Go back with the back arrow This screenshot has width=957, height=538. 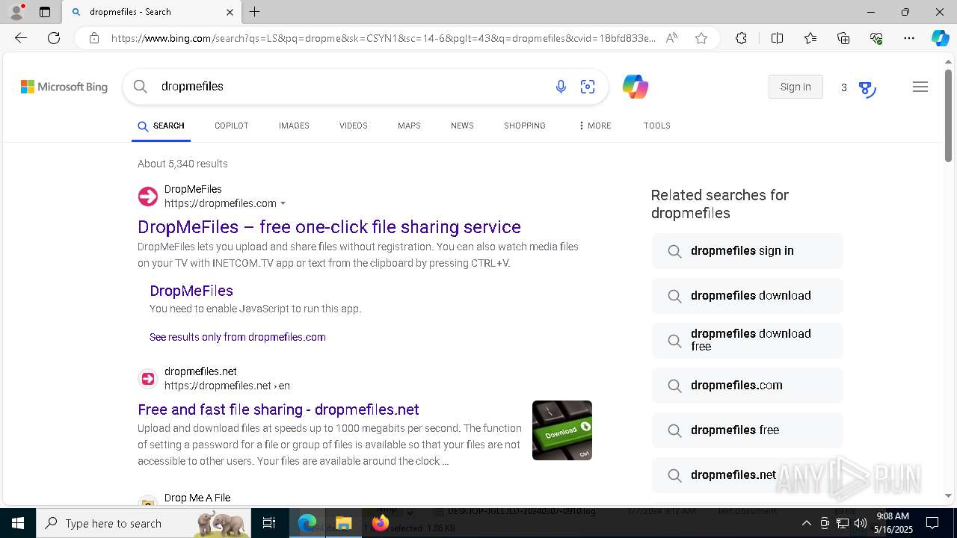coord(21,38)
